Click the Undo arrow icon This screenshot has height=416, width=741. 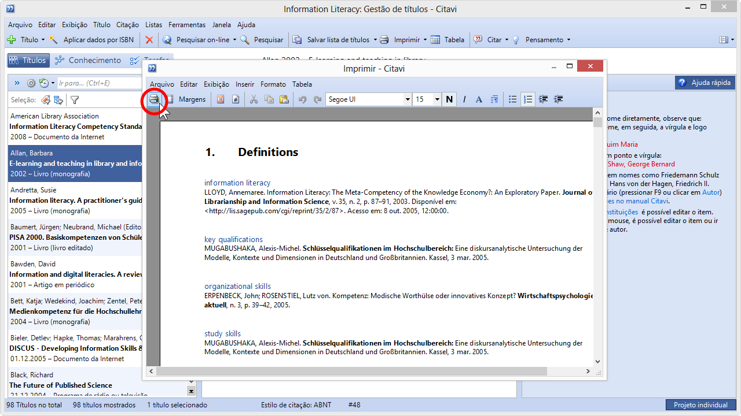click(302, 99)
